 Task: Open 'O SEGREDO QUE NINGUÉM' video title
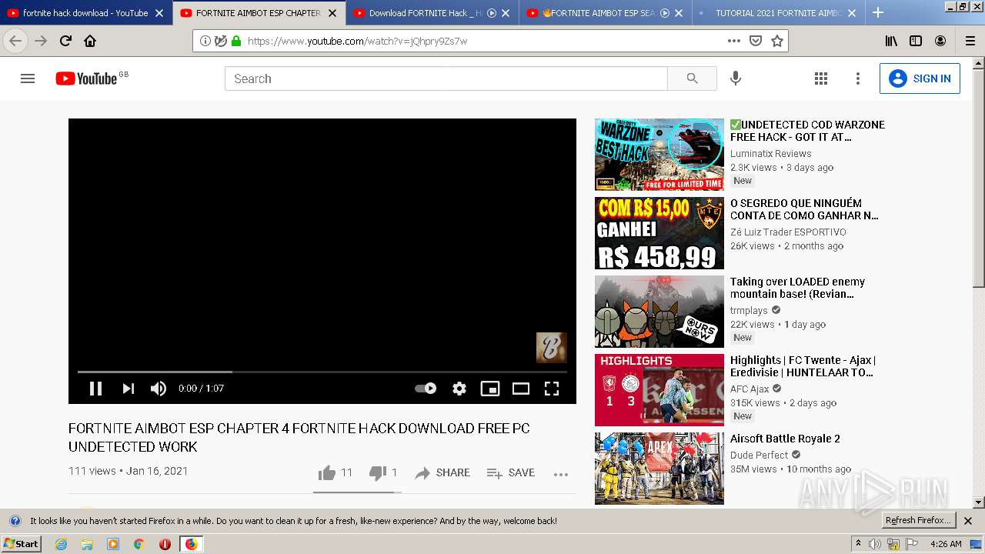pos(804,209)
